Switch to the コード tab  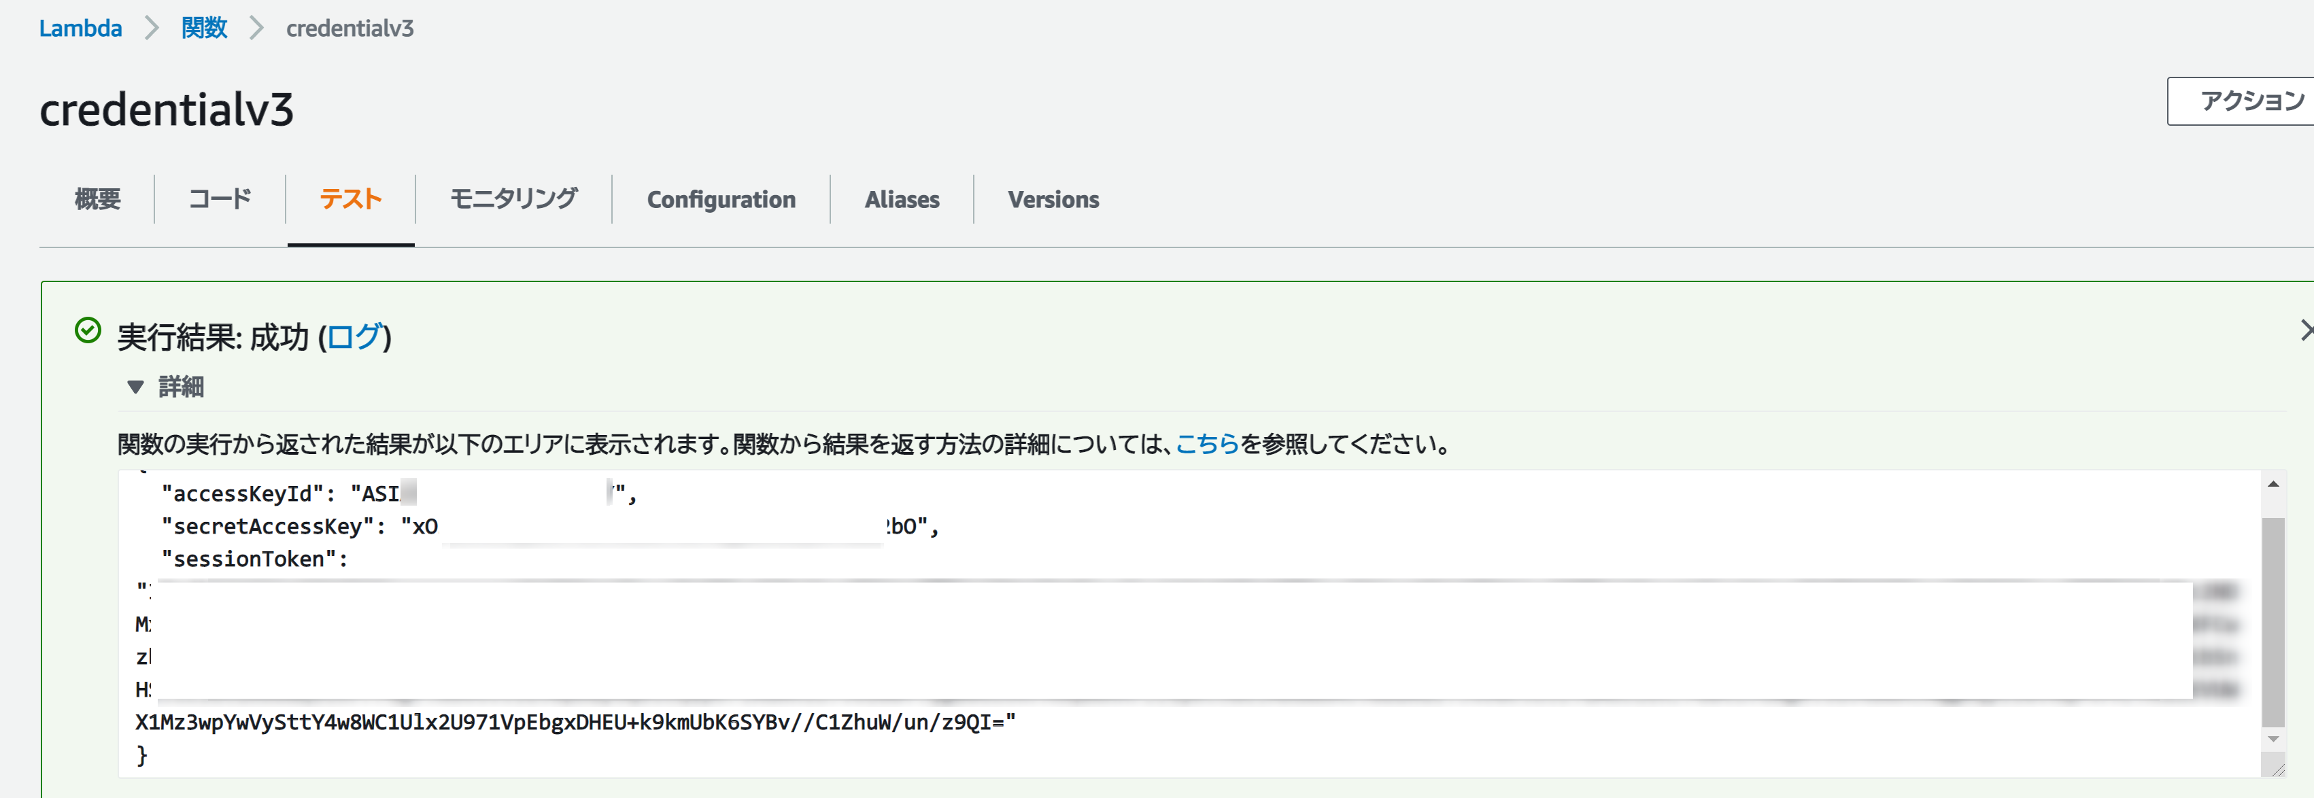click(220, 199)
